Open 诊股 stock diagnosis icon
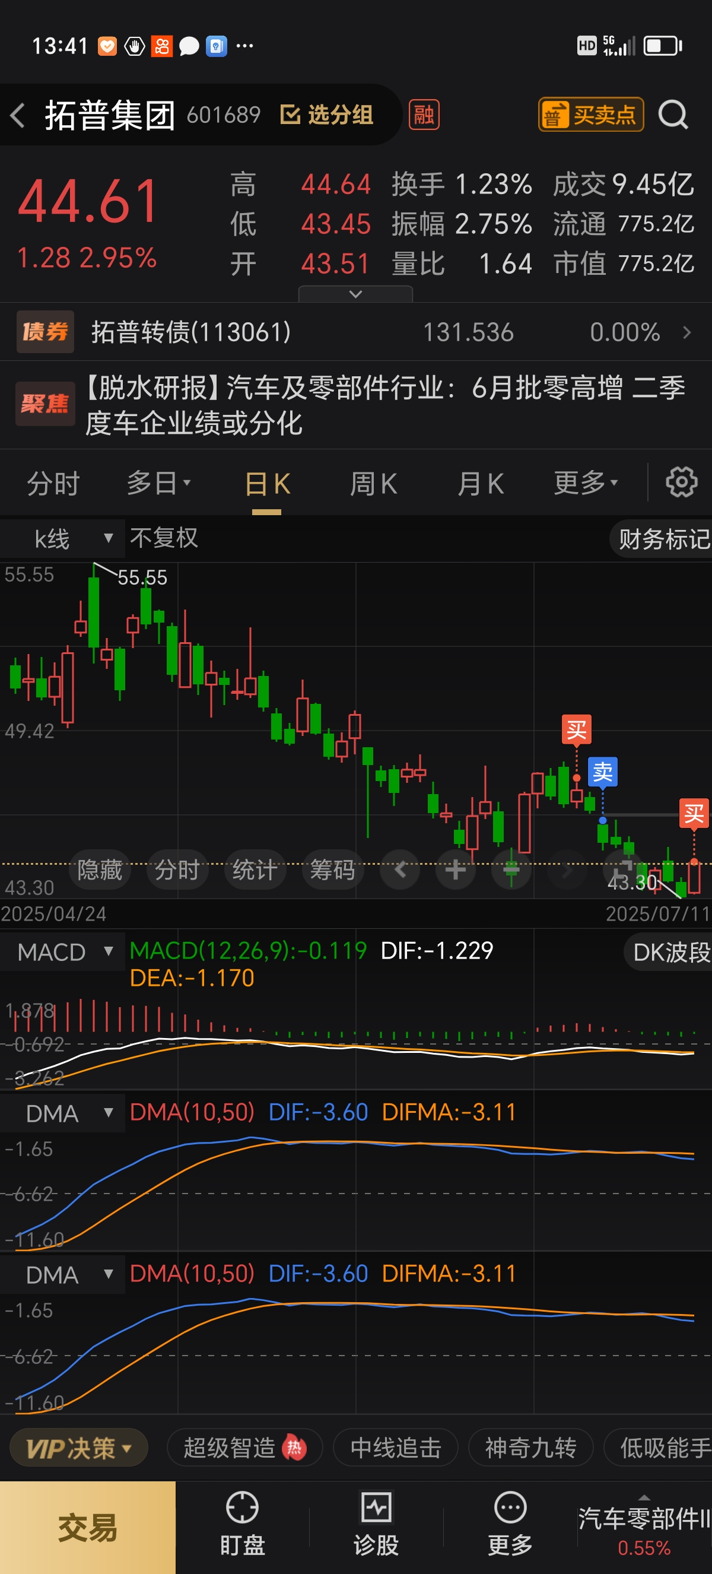 coord(376,1524)
